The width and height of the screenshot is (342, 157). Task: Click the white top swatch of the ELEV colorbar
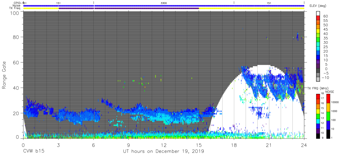point(318,14)
